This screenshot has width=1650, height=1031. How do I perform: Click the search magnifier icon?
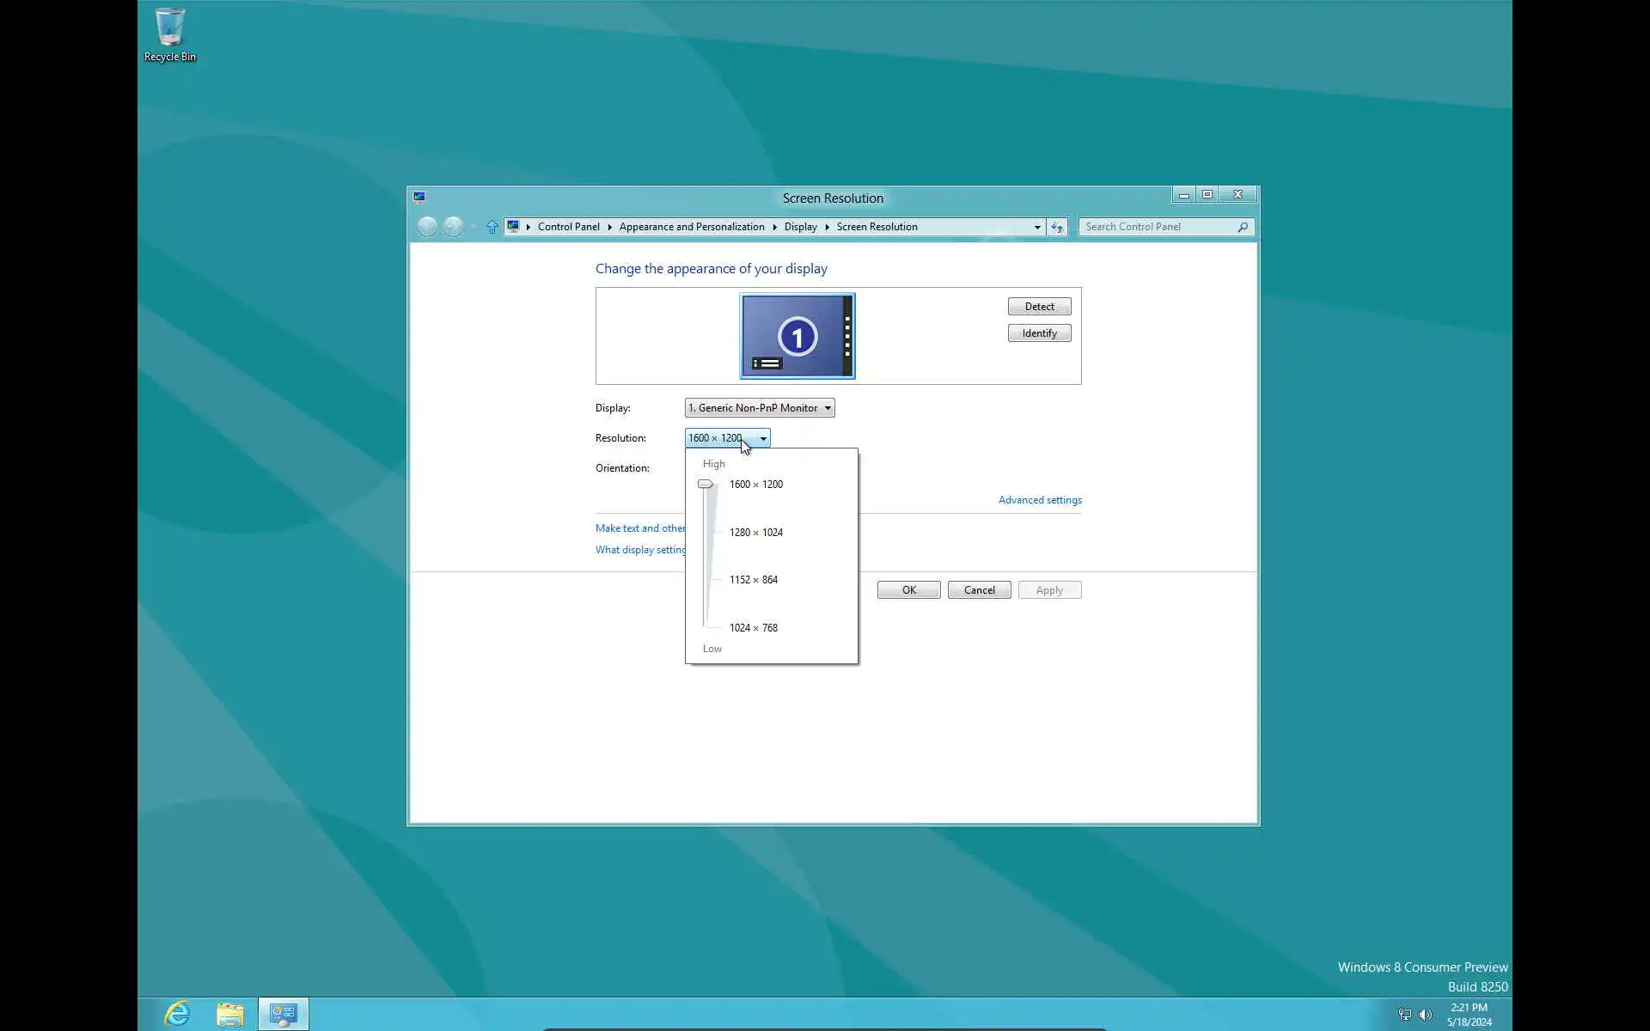coord(1243,227)
